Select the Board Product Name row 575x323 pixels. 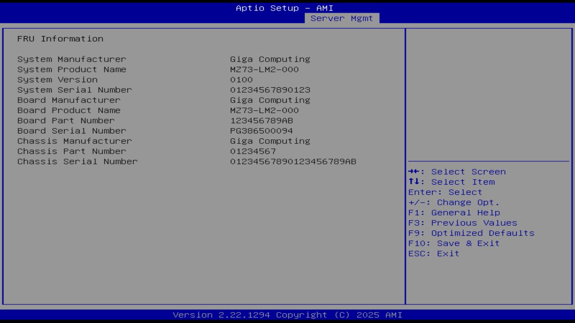pyautogui.click(x=69, y=110)
